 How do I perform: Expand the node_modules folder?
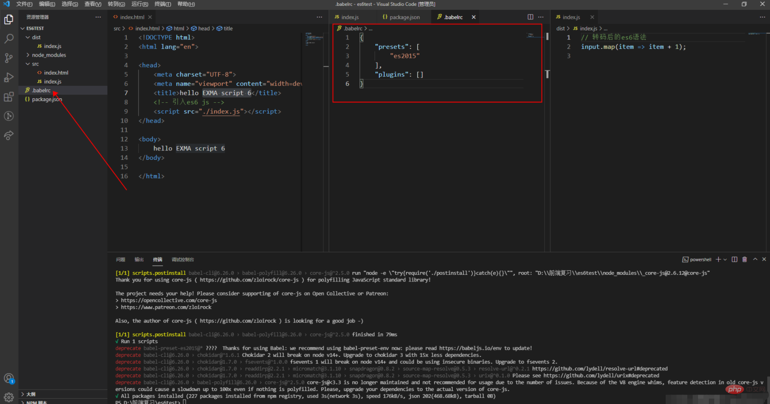[49, 55]
